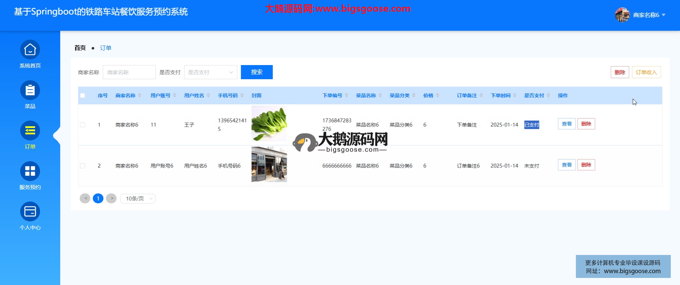The image size is (680, 285).
Task: Sort by 价格 column arrows
Action: tap(438, 95)
